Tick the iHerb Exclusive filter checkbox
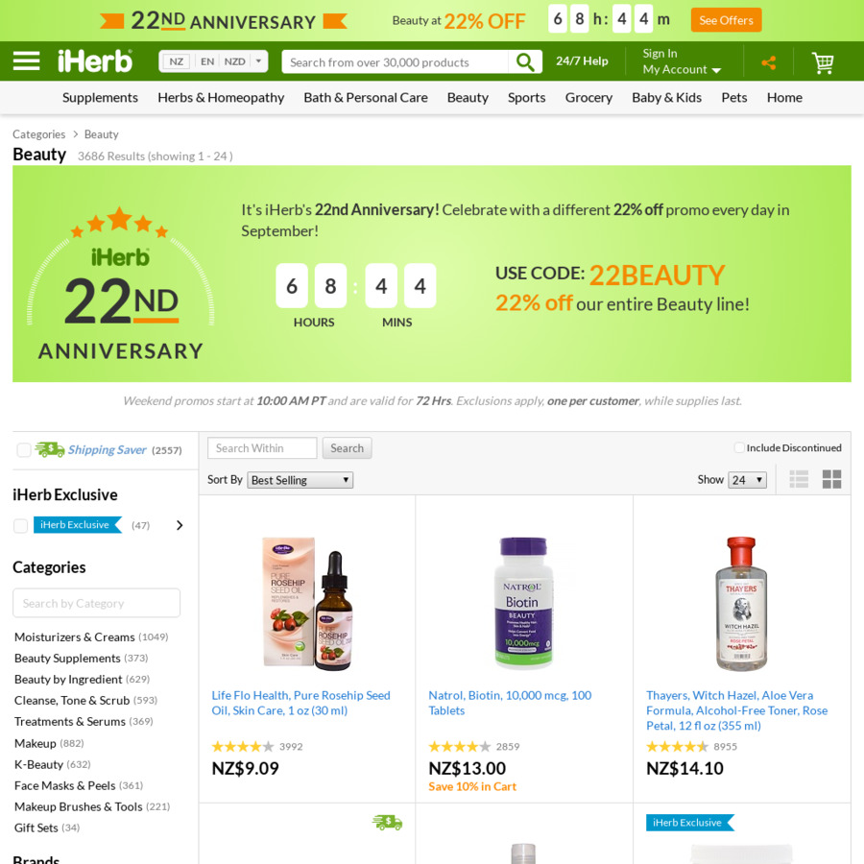The width and height of the screenshot is (864, 864). [20, 526]
